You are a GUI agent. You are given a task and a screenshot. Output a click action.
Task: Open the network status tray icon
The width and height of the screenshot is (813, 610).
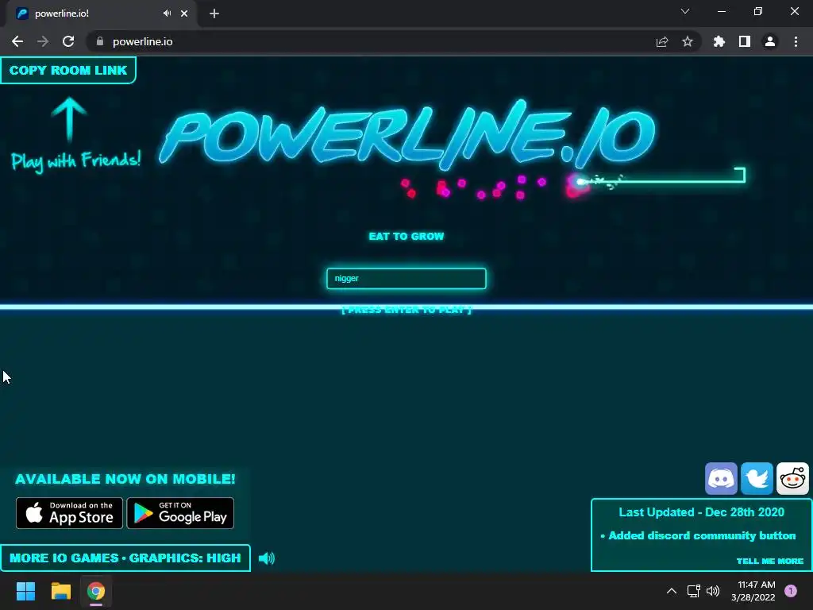click(694, 591)
